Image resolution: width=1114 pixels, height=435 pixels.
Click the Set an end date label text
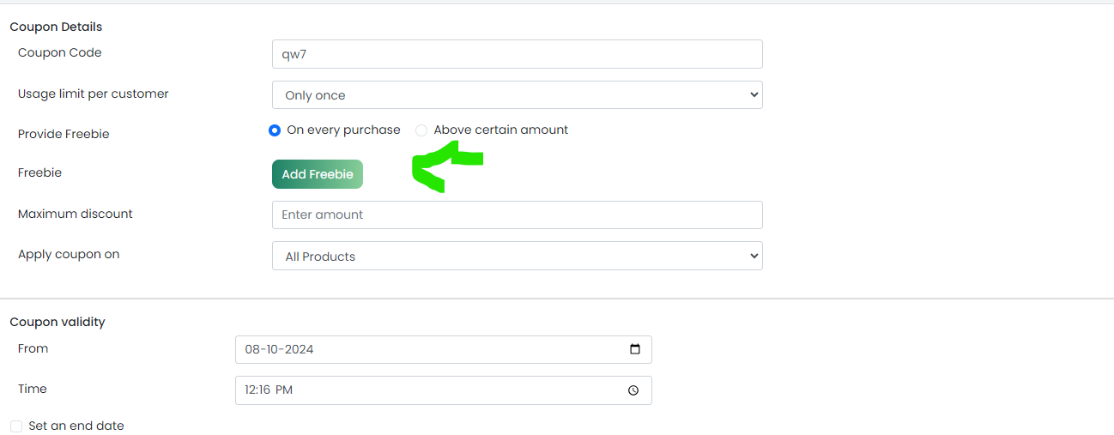tap(76, 426)
